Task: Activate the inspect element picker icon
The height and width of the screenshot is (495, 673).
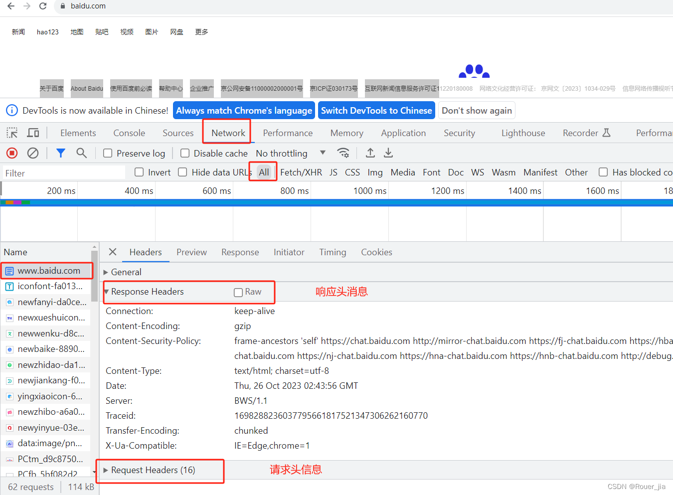Action: (x=12, y=133)
